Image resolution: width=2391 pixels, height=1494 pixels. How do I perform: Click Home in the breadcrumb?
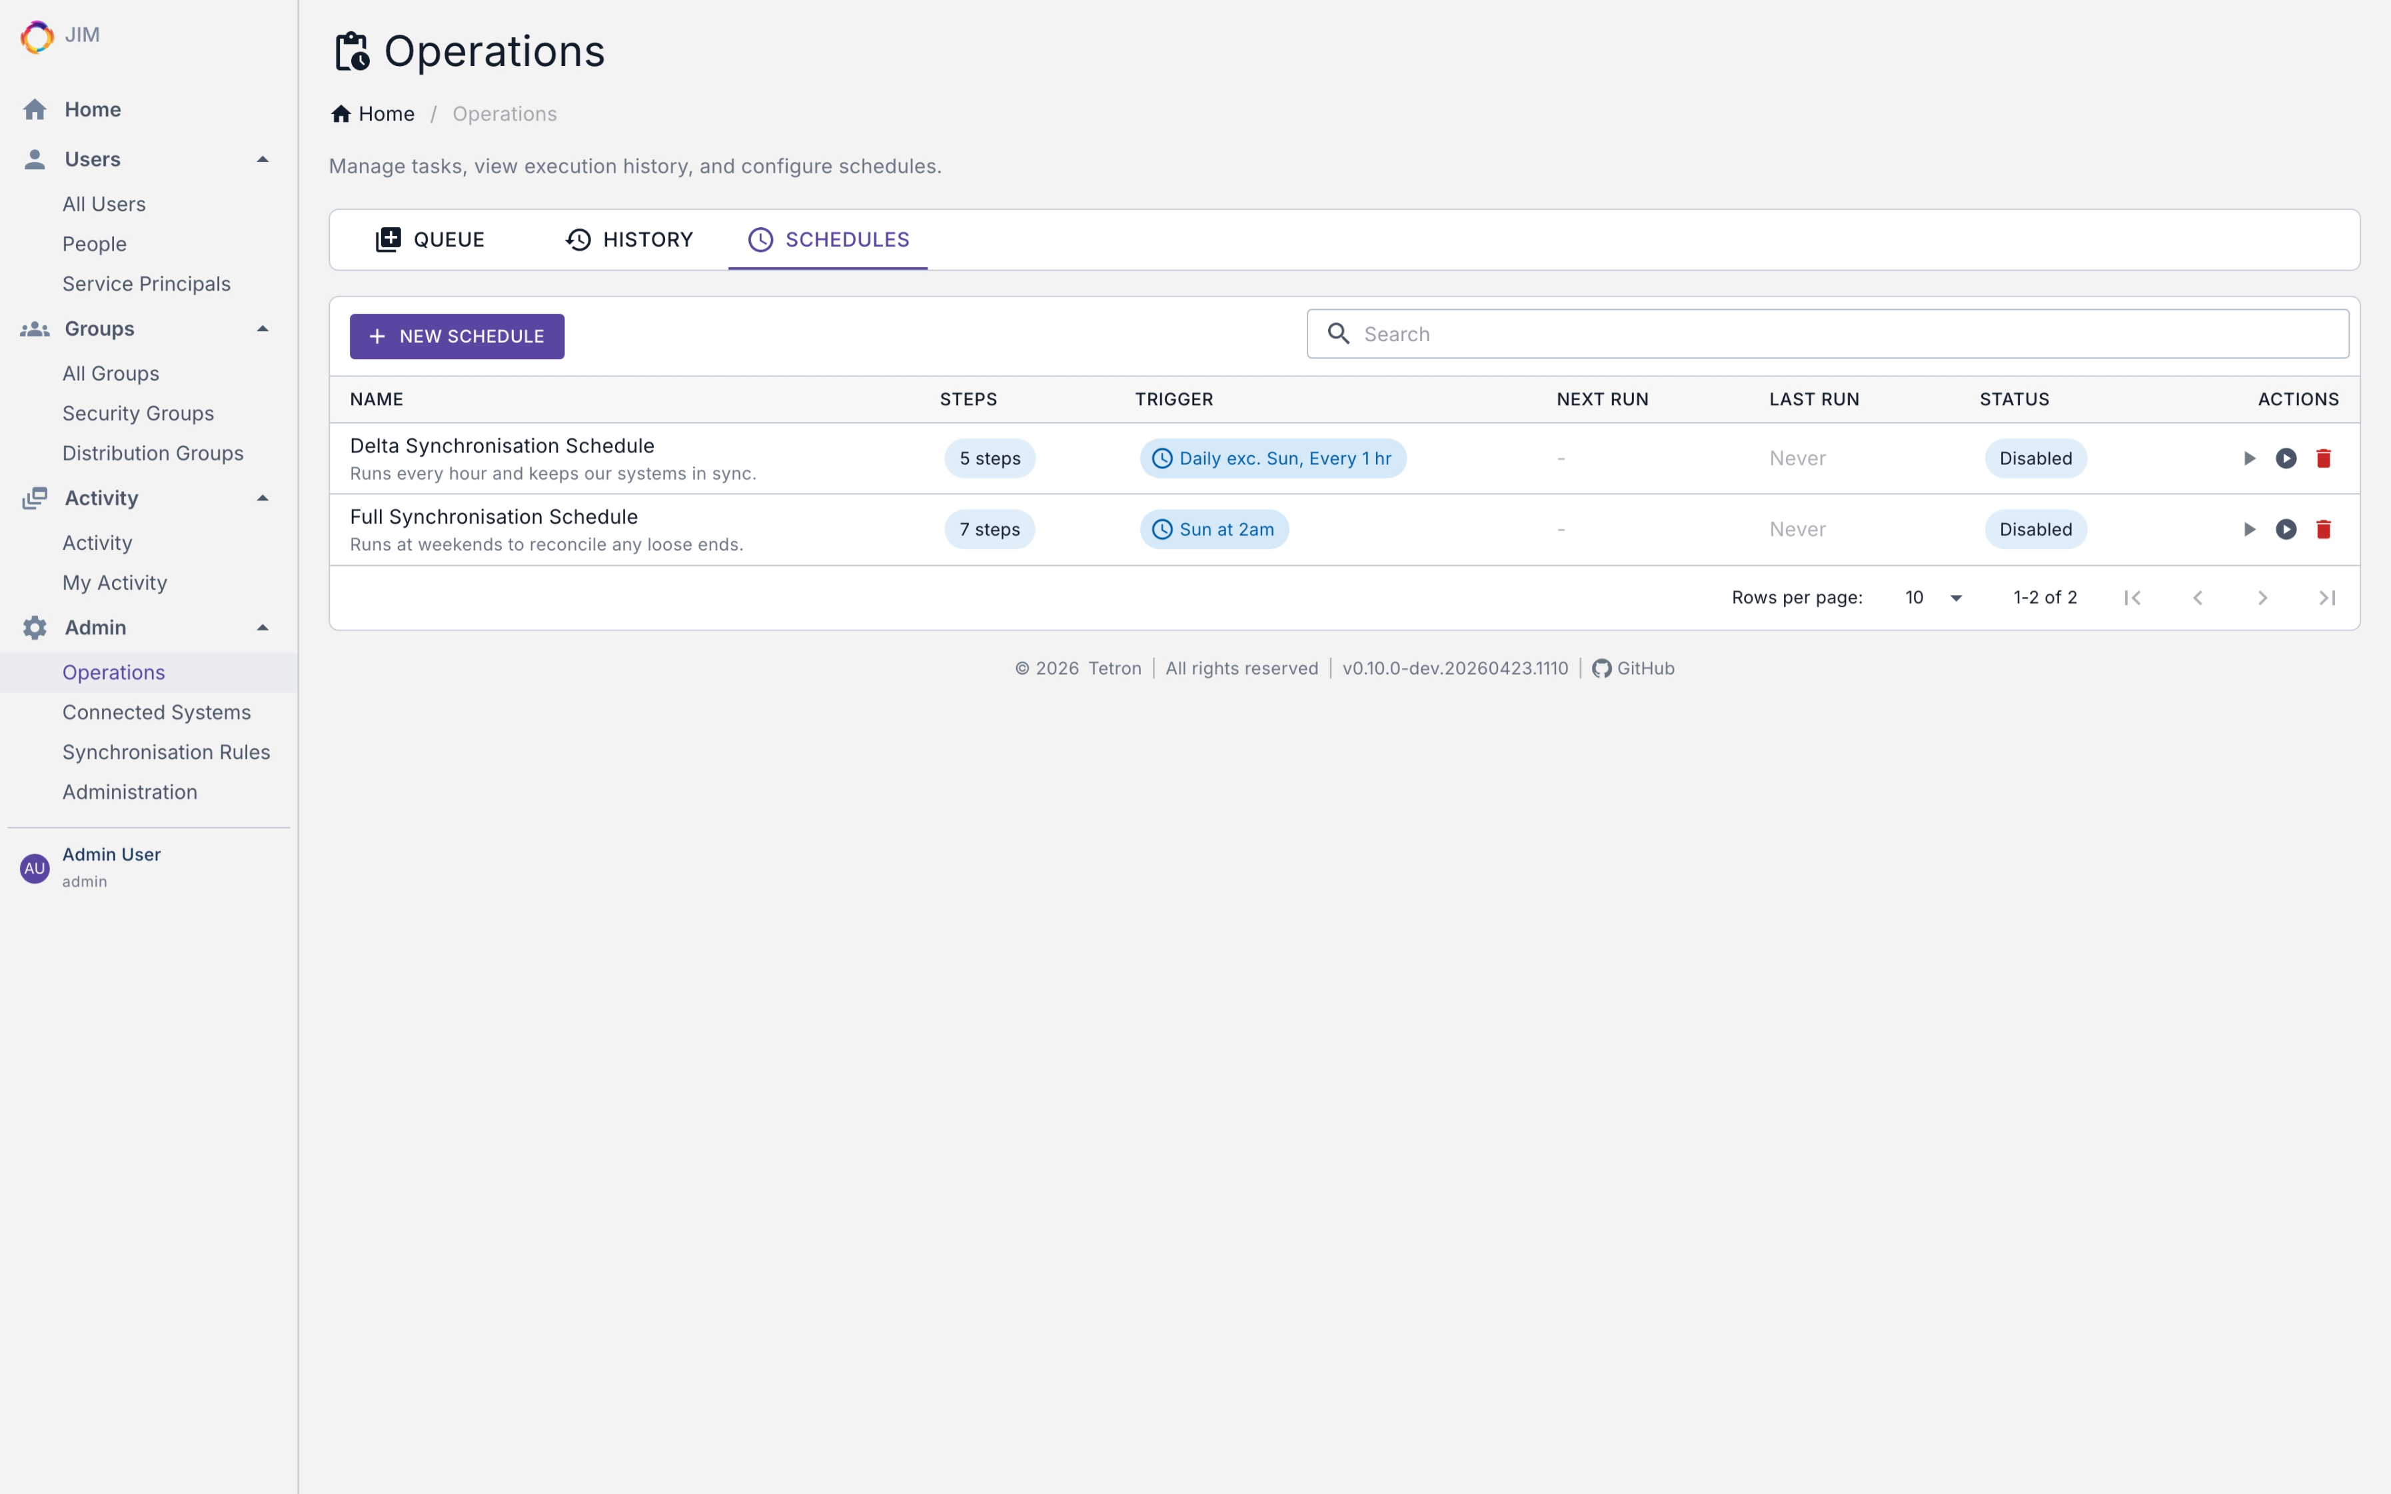(373, 115)
